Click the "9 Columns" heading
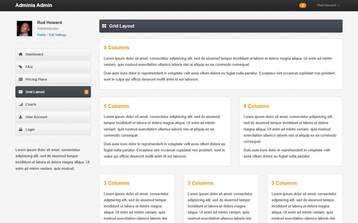The image size is (358, 223). pos(117,48)
